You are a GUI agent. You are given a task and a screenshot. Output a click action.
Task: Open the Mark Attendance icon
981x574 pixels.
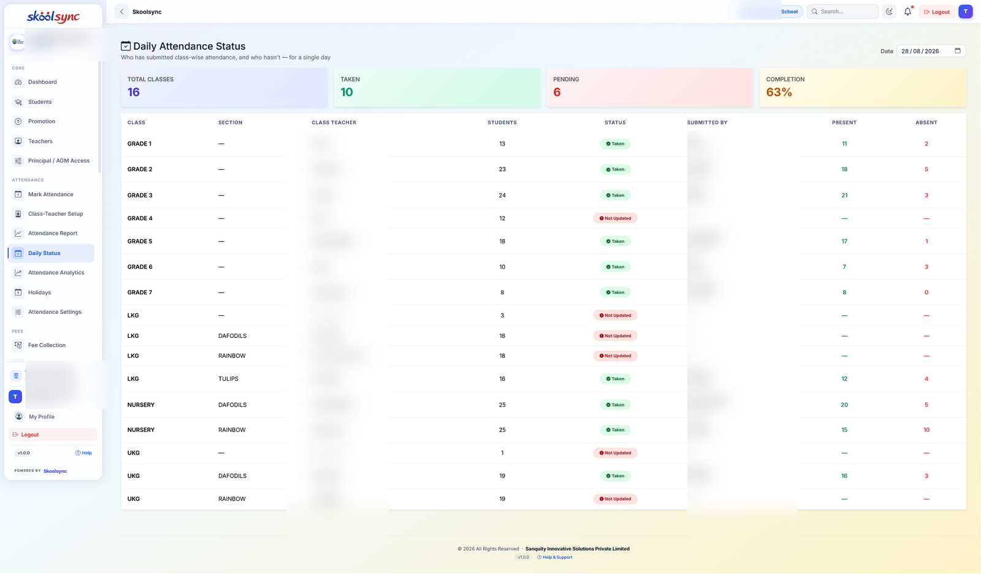[x=18, y=194]
